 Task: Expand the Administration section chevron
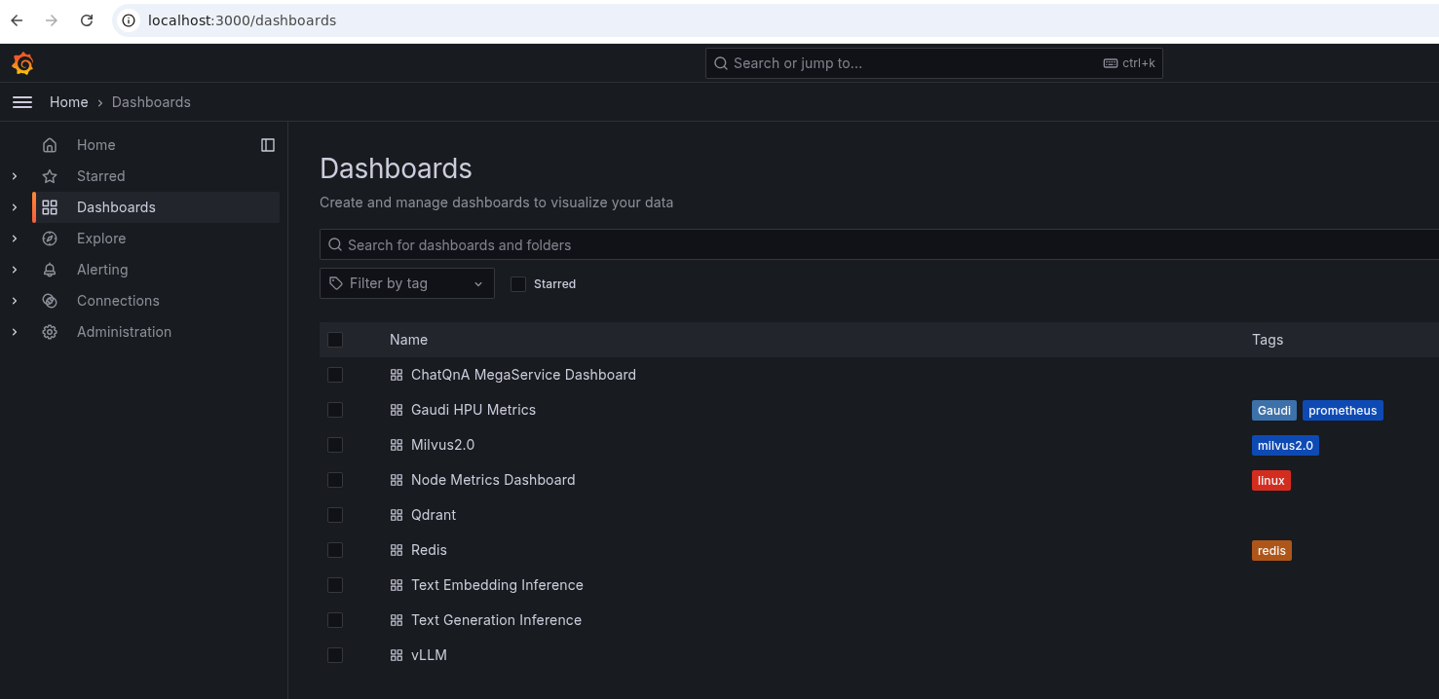[x=15, y=332]
